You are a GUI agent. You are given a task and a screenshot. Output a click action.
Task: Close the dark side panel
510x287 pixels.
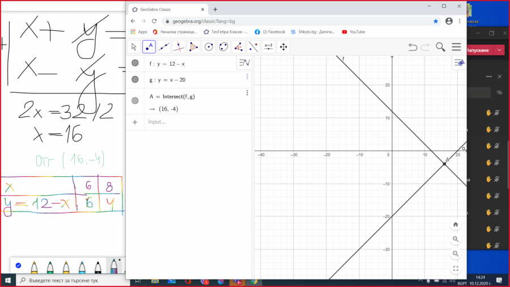pos(500,77)
